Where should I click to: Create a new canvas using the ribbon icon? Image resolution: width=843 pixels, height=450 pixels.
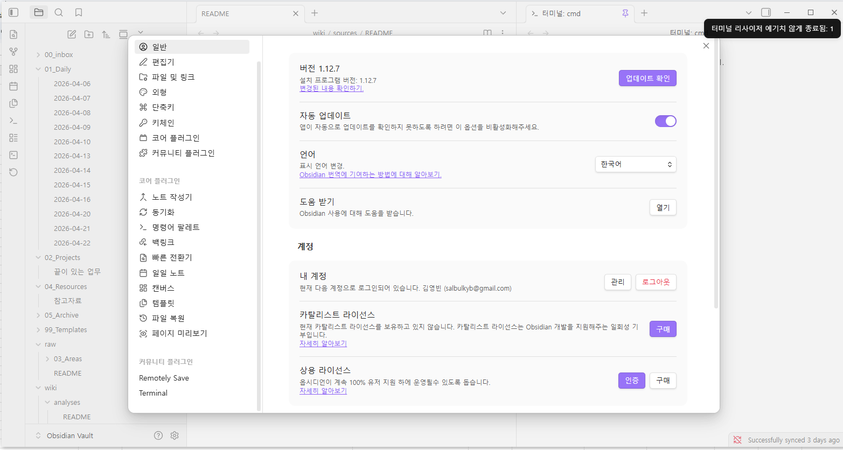pyautogui.click(x=13, y=68)
